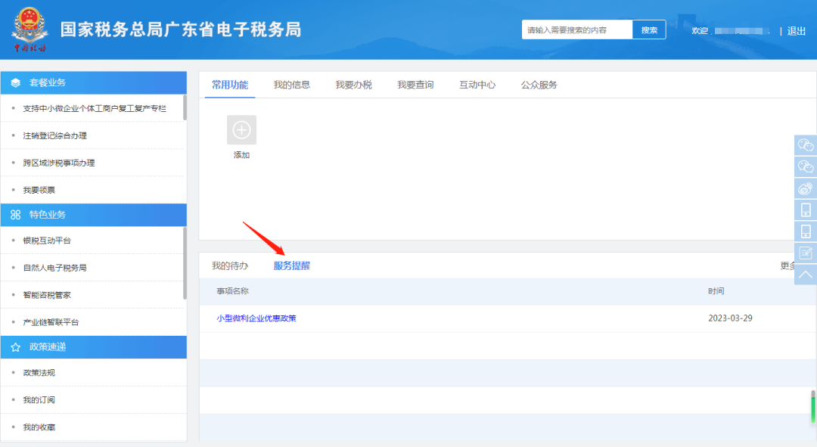Image resolution: width=817 pixels, height=447 pixels.
Task: Select the 我要办税 tab
Action: (x=354, y=85)
